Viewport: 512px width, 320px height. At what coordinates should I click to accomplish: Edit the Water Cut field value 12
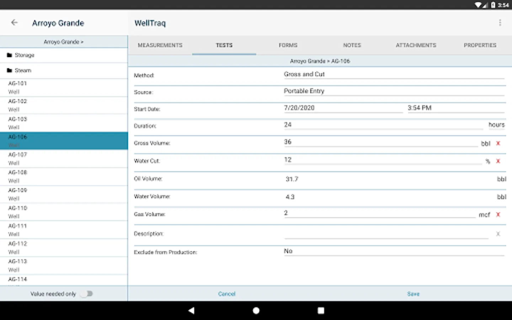[x=383, y=160]
